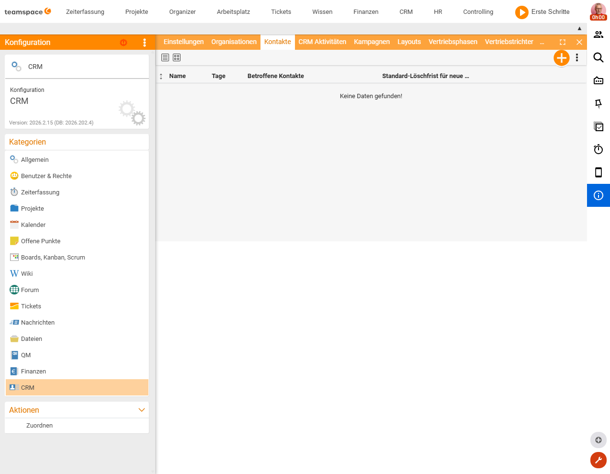Open the table options three-dot menu
Viewport: 610px width, 474px height.
[x=577, y=57]
